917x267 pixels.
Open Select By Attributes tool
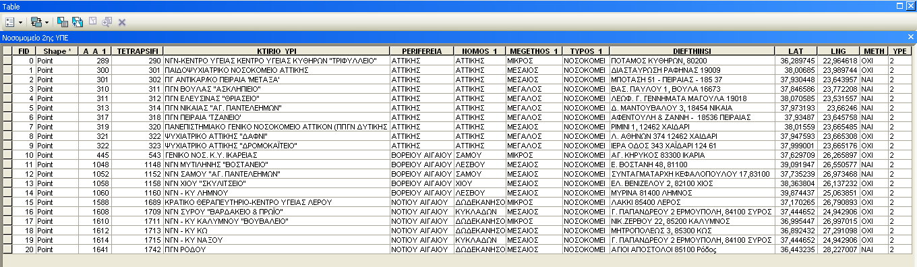point(63,22)
